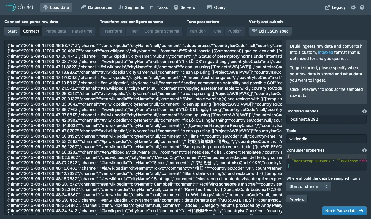Click the row timestamped 2015-09-12T00:46:58.771Z
371x219 pixels.
(145, 46)
